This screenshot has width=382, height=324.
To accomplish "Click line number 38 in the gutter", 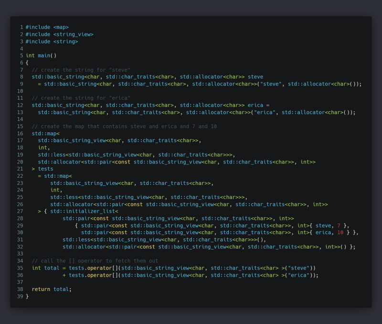I will tap(20, 290).
